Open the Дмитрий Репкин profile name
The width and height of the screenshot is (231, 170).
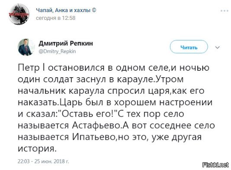tap(66, 43)
